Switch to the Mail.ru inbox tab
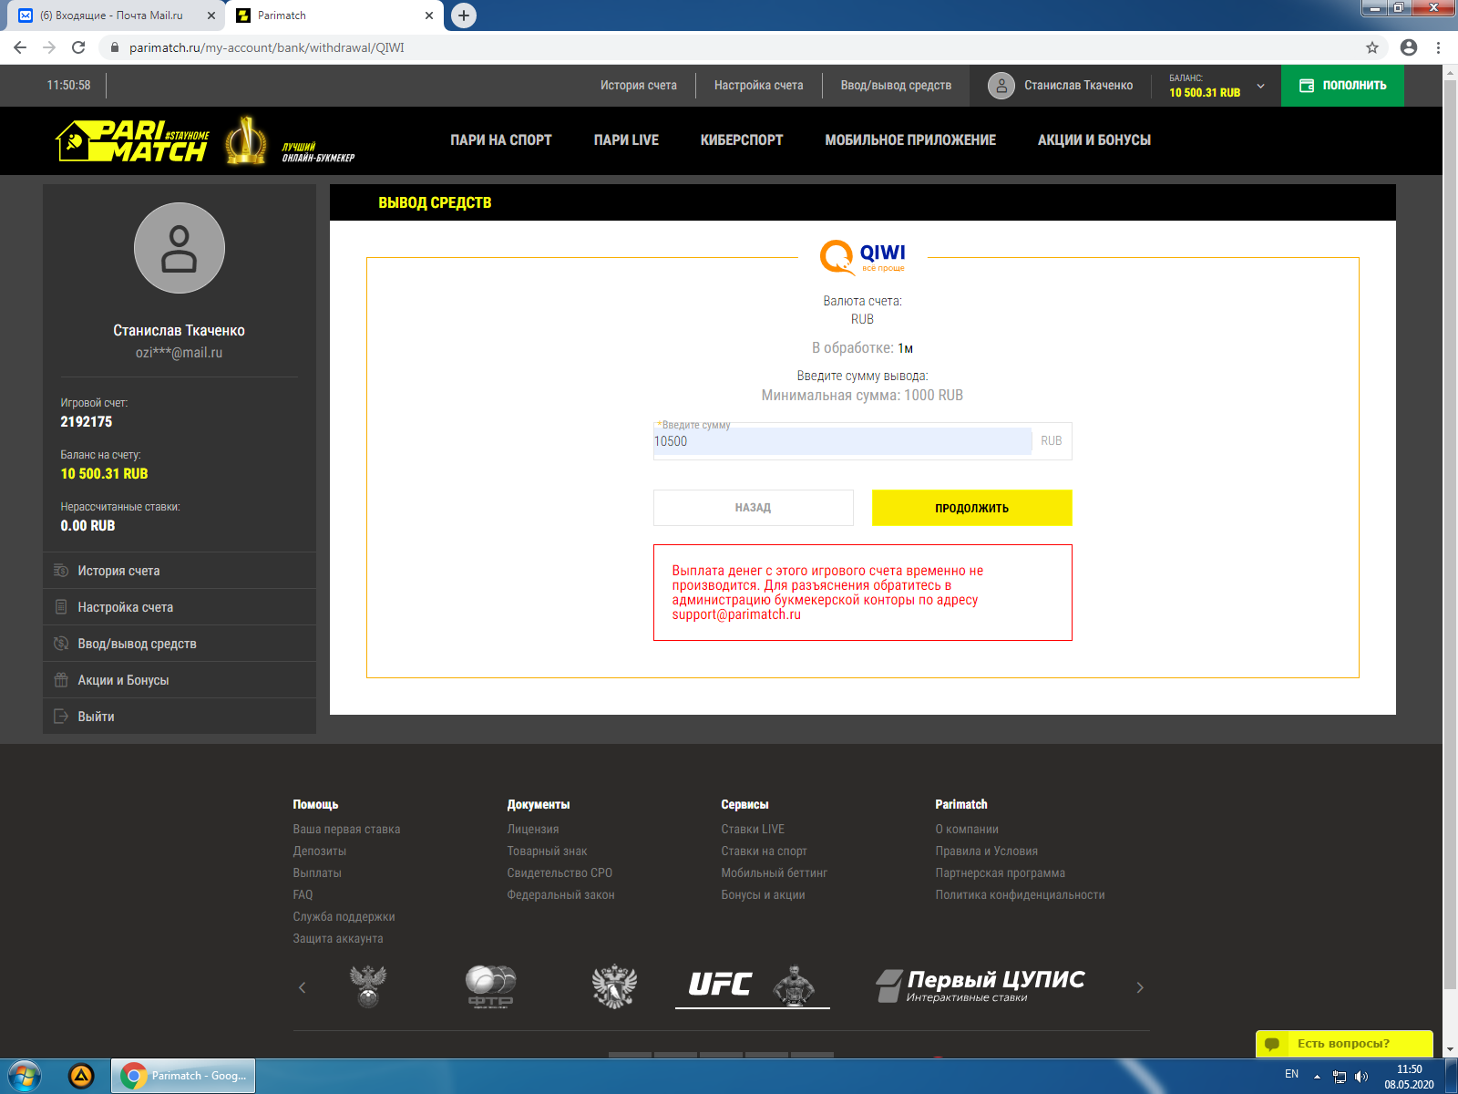This screenshot has height=1094, width=1458. click(x=111, y=15)
